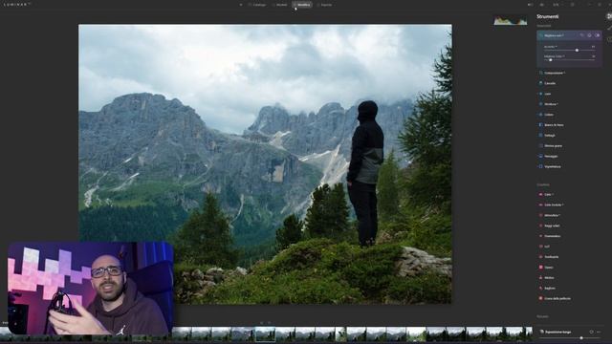Open the Opaco tool
This screenshot has height=344, width=612.
pyautogui.click(x=546, y=268)
